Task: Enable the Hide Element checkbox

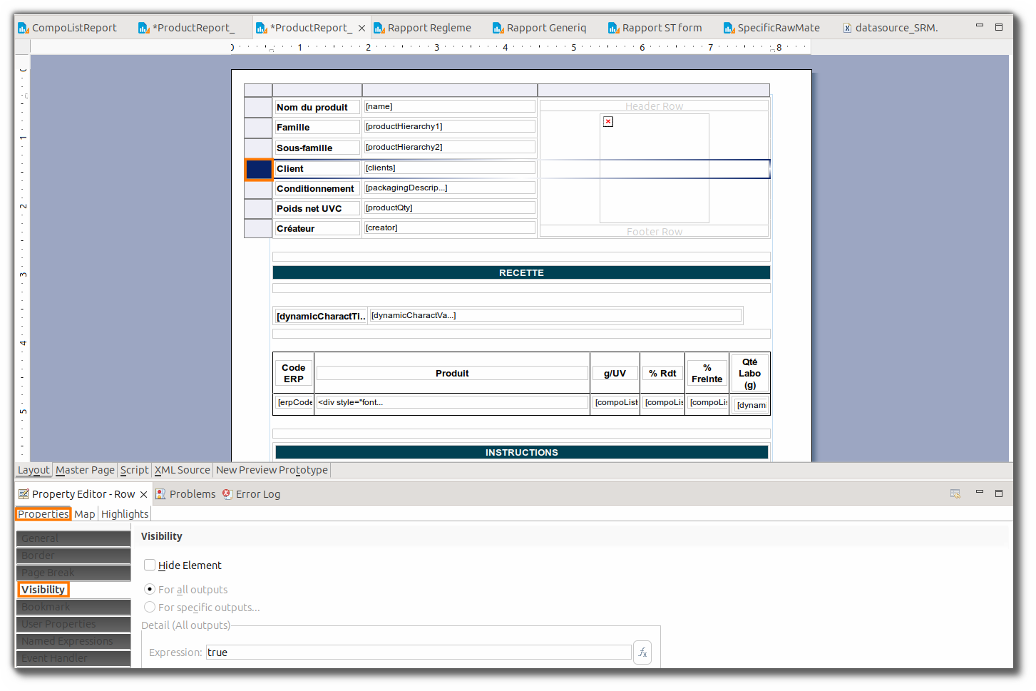Action: (150, 565)
